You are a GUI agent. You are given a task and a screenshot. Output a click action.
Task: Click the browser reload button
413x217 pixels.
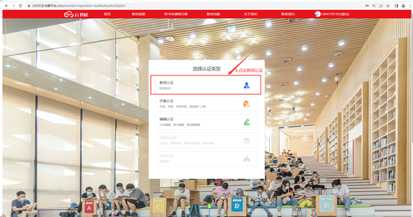20,5
